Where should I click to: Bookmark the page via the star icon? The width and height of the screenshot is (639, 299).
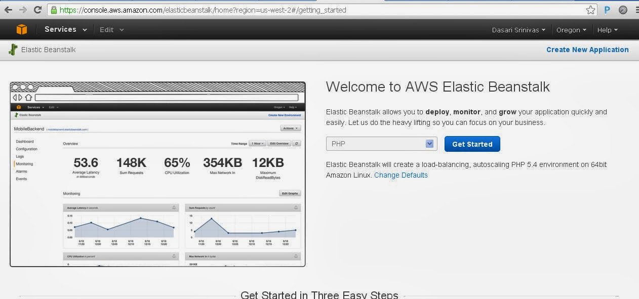pyautogui.click(x=590, y=9)
